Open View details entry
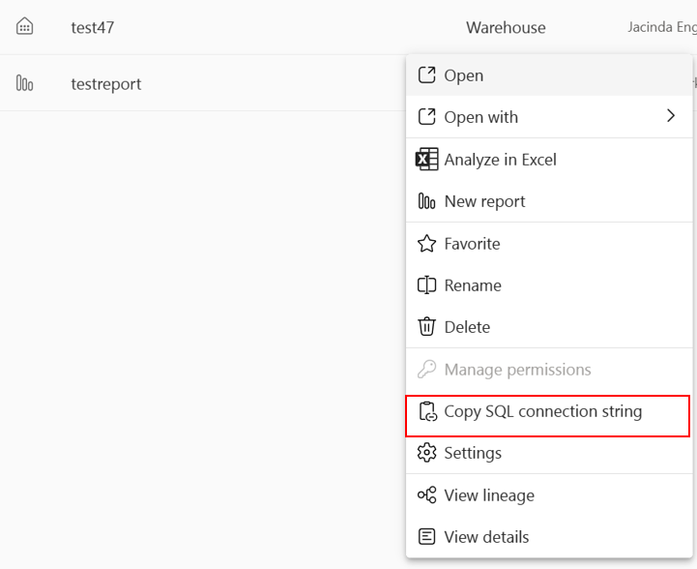 (x=486, y=537)
